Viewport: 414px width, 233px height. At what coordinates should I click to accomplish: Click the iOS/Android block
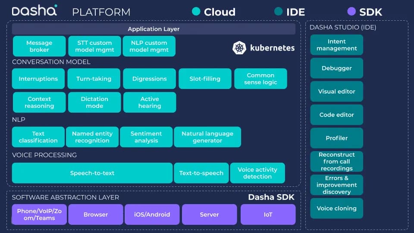click(x=152, y=214)
